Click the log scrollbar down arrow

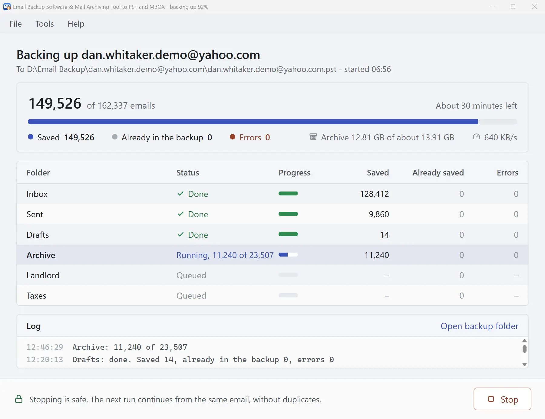tap(524, 365)
